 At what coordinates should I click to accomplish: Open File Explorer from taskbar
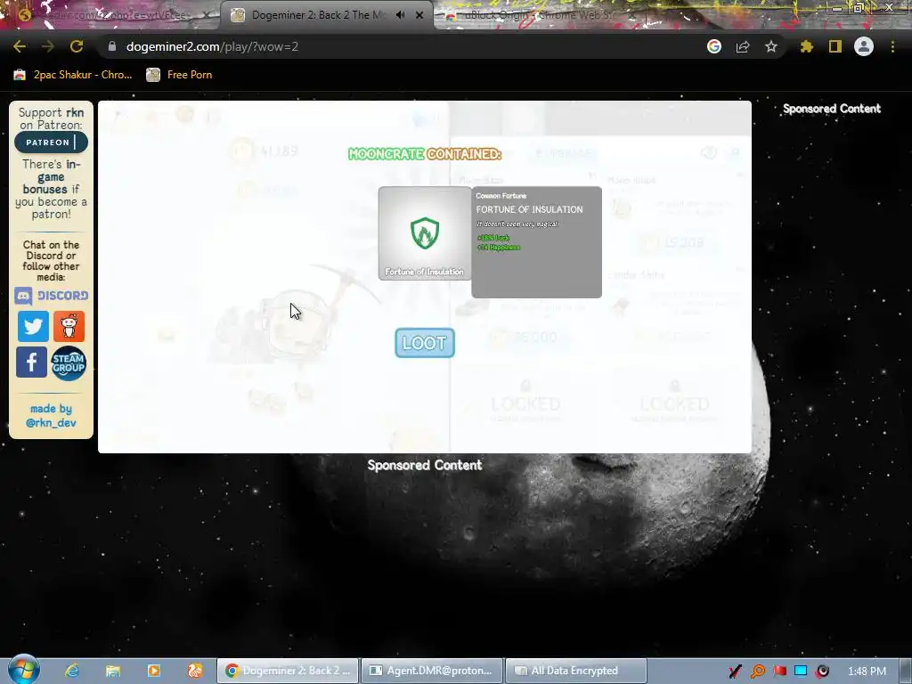pos(113,671)
